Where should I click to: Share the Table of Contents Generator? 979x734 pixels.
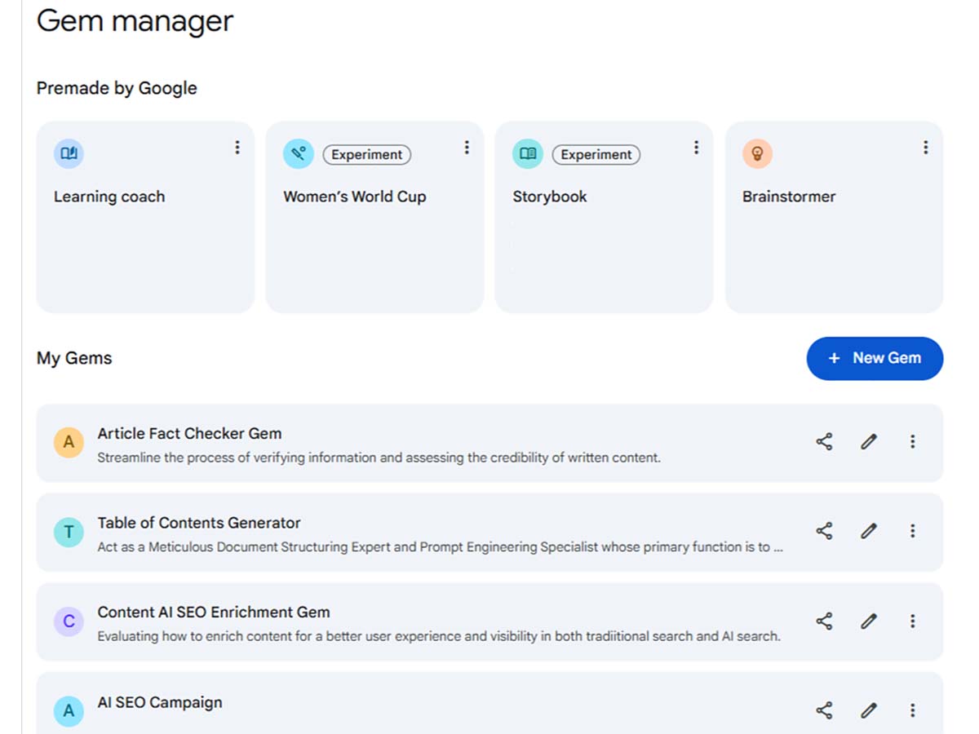pos(824,531)
